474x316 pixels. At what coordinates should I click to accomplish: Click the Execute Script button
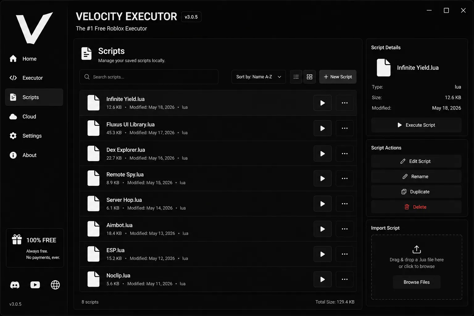pyautogui.click(x=416, y=125)
